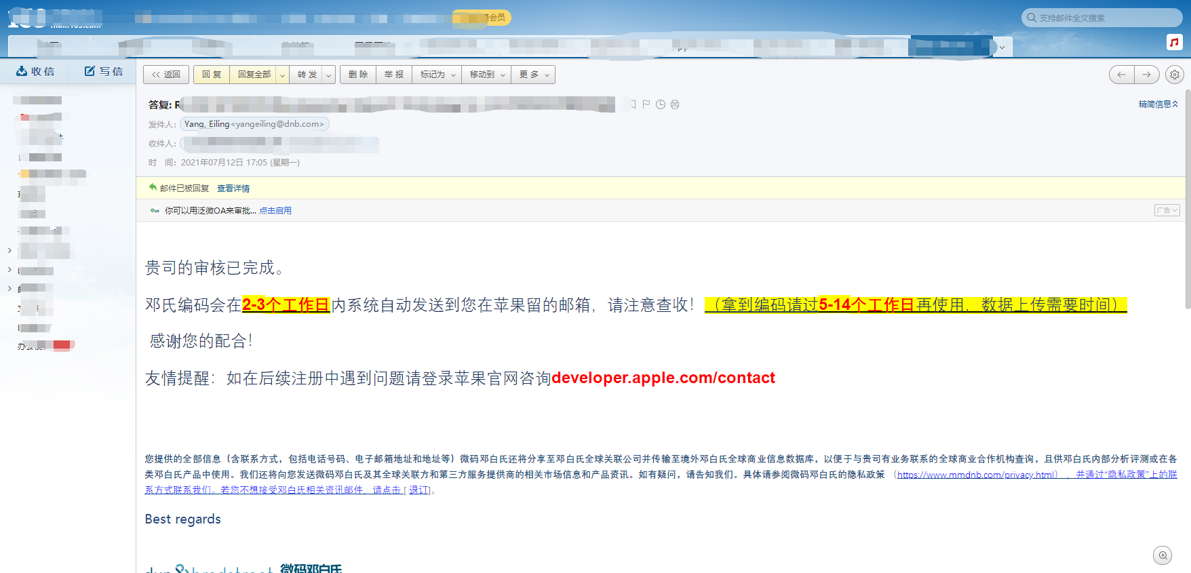Open 查看详情 reply details link

click(x=233, y=189)
